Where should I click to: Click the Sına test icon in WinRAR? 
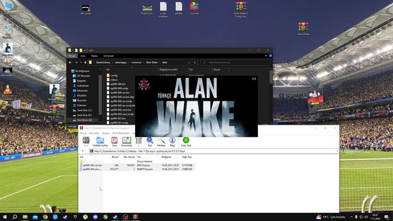click(x=114, y=142)
